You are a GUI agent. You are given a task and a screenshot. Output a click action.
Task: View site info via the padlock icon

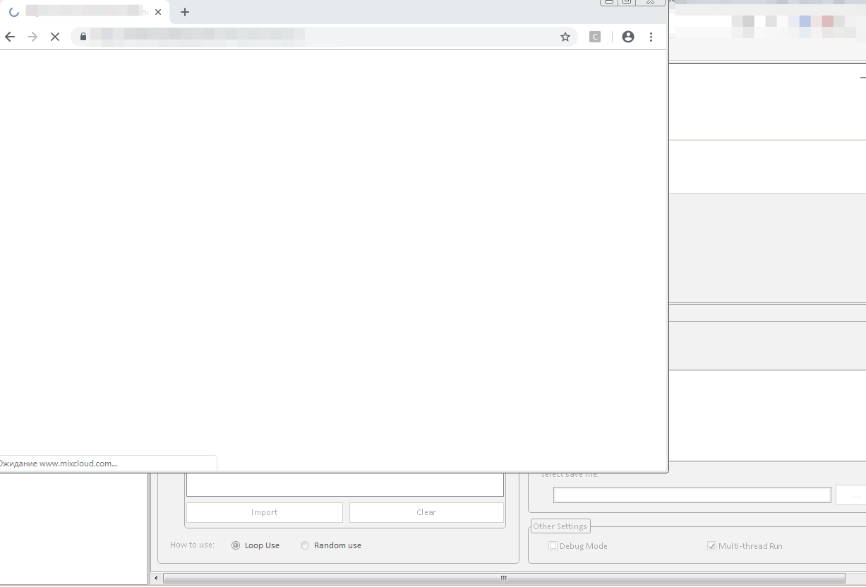click(x=83, y=37)
